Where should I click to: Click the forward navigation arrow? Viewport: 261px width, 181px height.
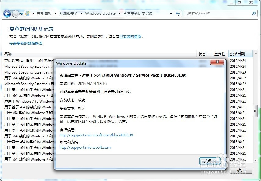(15, 13)
